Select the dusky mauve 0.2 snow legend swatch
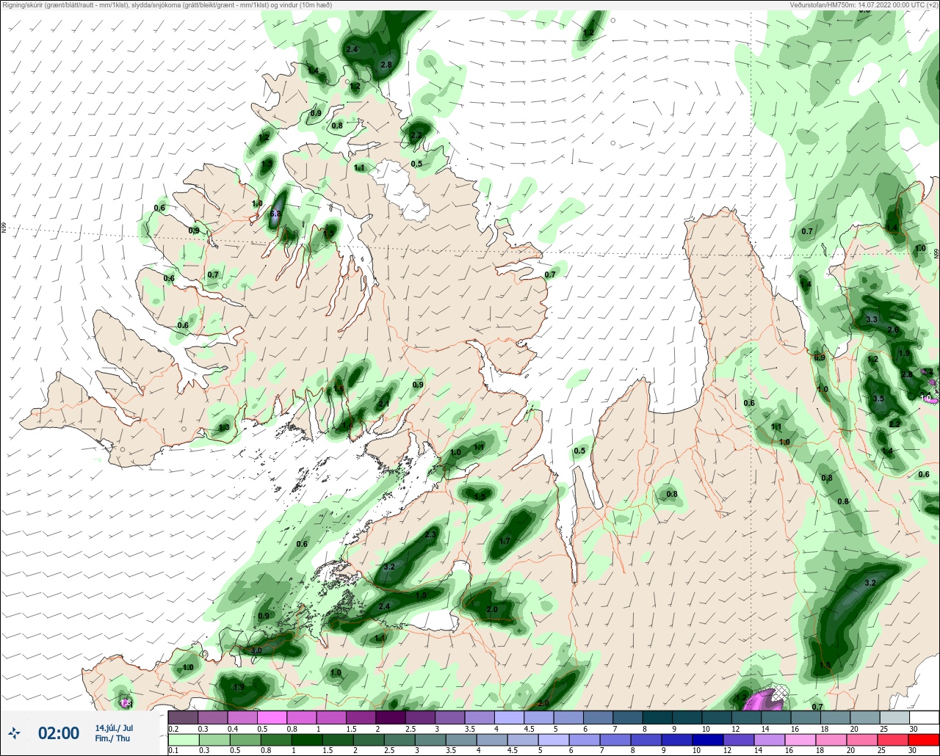This screenshot has height=756, width=940. (x=183, y=717)
